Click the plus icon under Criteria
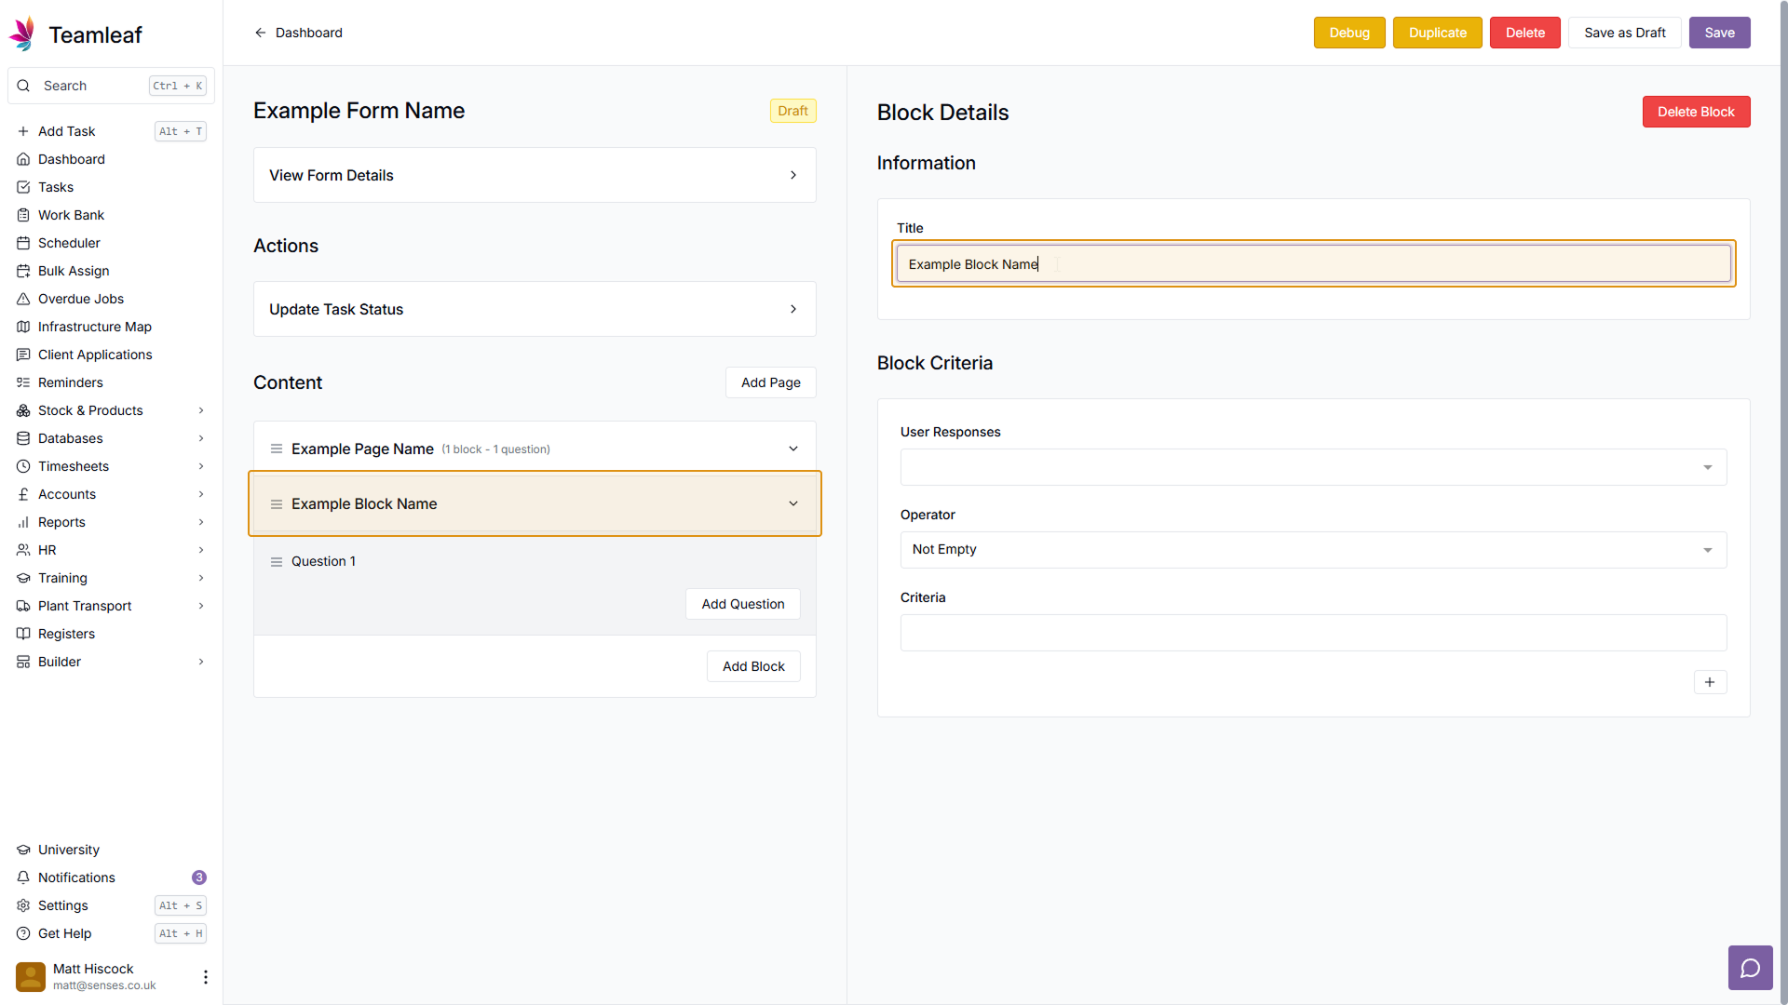 pos(1710,682)
